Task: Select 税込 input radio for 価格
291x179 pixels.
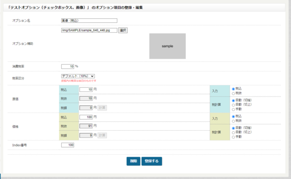Action: [233, 117]
